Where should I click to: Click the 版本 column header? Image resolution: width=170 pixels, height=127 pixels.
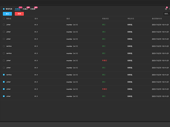click(36, 19)
